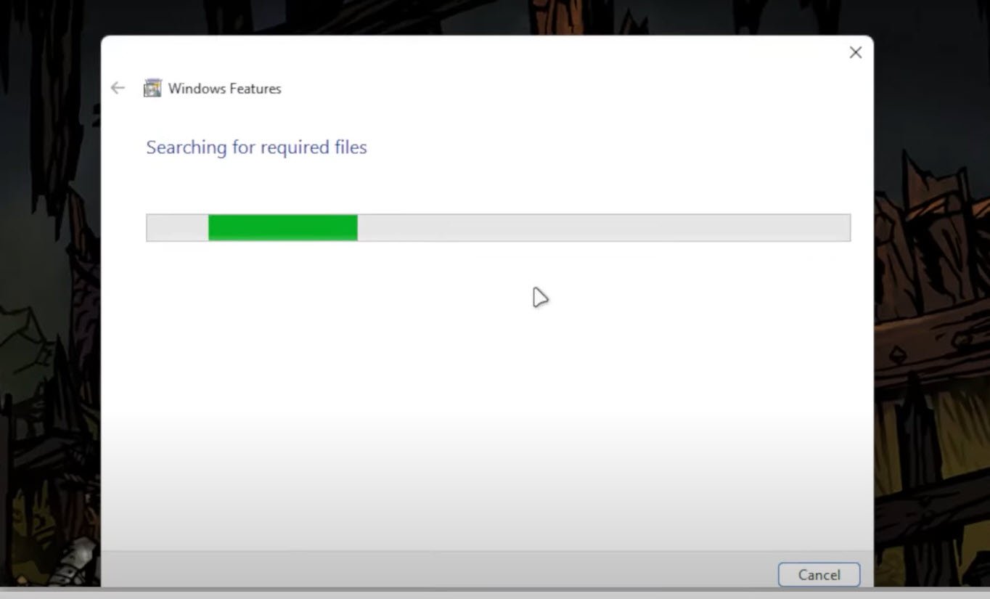The width and height of the screenshot is (990, 599).
Task: Hit the left-pointing back arrow
Action: point(118,88)
